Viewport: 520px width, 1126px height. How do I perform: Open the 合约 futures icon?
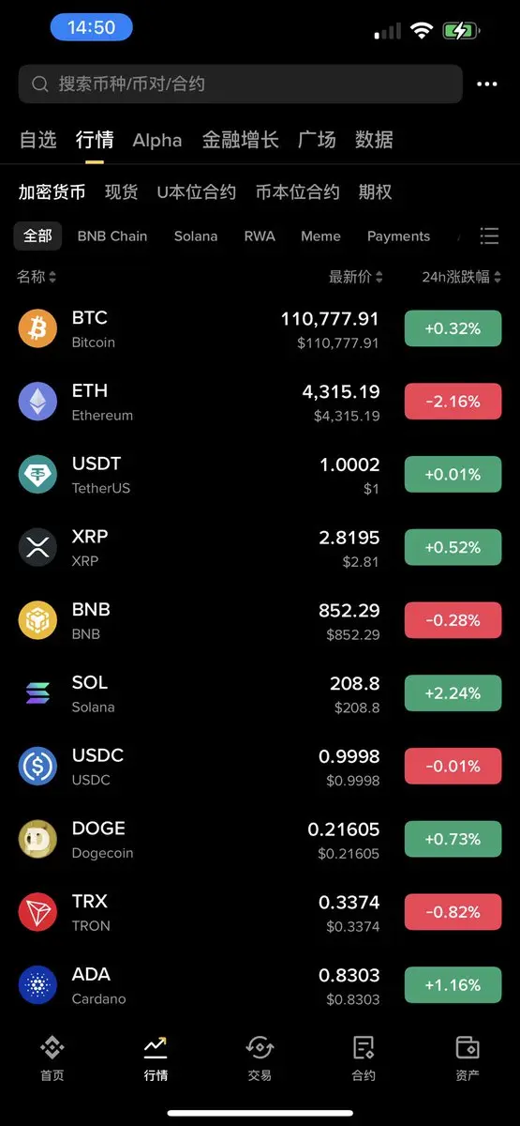tap(364, 1047)
